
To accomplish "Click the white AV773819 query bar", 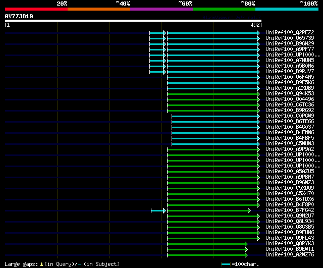I will pyautogui.click(x=133, y=21).
